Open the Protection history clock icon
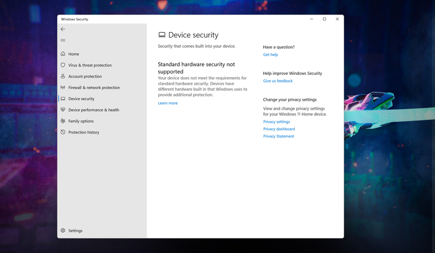 point(63,132)
